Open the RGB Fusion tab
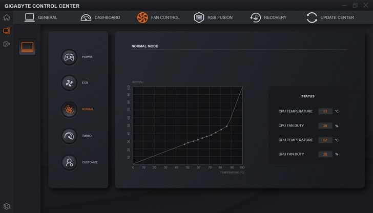The width and height of the screenshot is (373, 213). (x=213, y=17)
